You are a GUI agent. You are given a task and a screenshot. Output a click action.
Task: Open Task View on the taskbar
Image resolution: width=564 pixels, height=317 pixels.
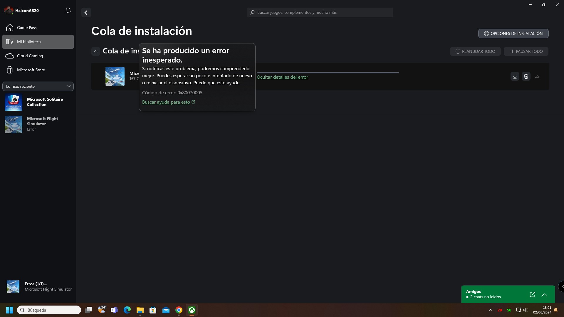point(88,310)
